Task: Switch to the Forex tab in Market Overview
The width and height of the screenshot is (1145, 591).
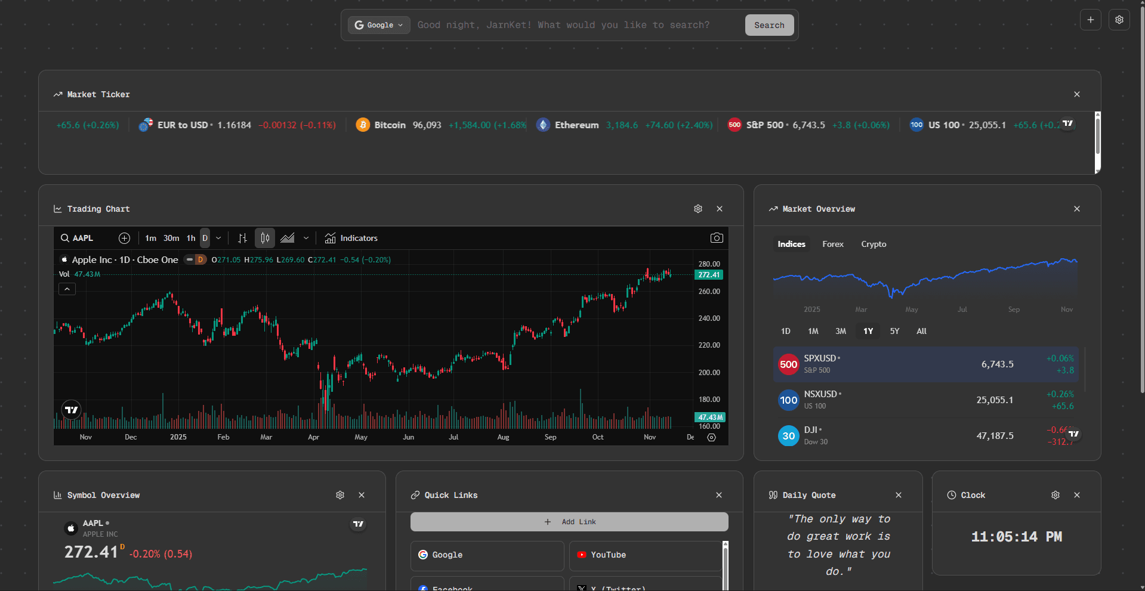Action: tap(832, 244)
